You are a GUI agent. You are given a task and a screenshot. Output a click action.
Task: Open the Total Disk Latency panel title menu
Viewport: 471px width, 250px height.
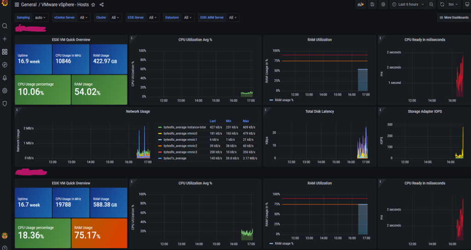point(320,111)
